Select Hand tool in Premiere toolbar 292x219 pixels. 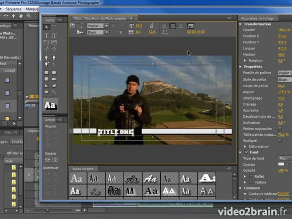pyautogui.click(x=21, y=16)
